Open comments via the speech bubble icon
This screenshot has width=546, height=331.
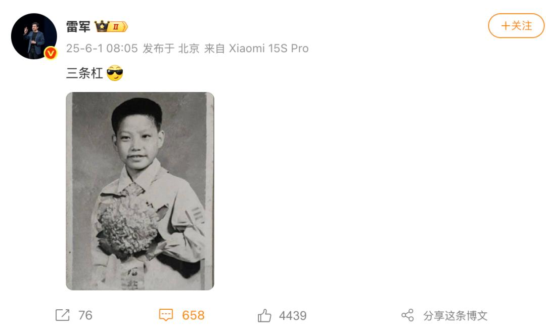166,315
